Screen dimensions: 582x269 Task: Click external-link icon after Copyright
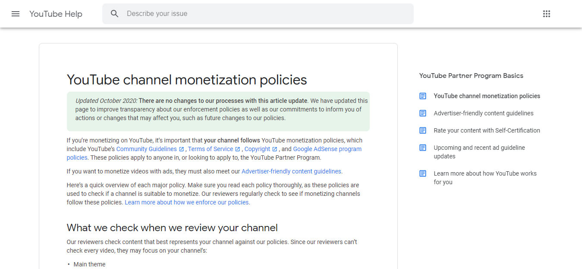click(274, 149)
